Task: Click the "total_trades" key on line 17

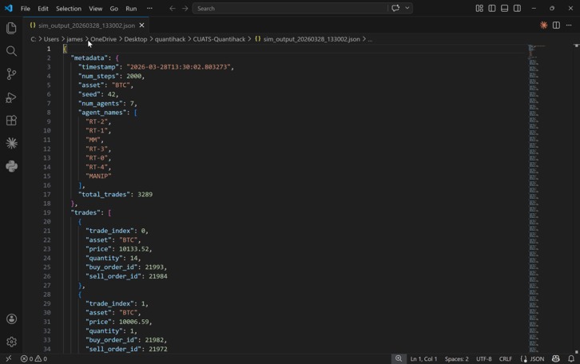Action: click(105, 195)
